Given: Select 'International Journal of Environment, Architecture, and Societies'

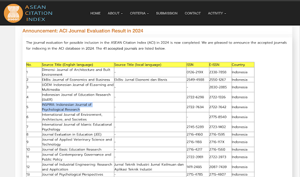Looking at the screenshot, I should [72, 117].
